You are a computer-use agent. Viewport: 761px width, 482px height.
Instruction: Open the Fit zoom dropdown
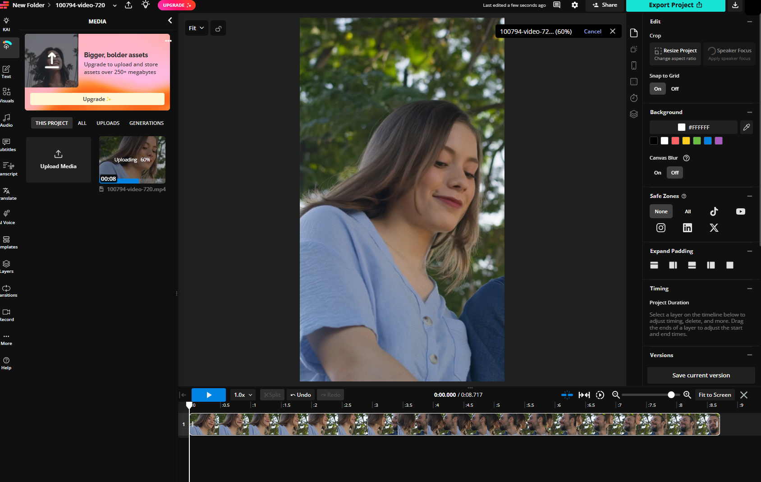[197, 28]
